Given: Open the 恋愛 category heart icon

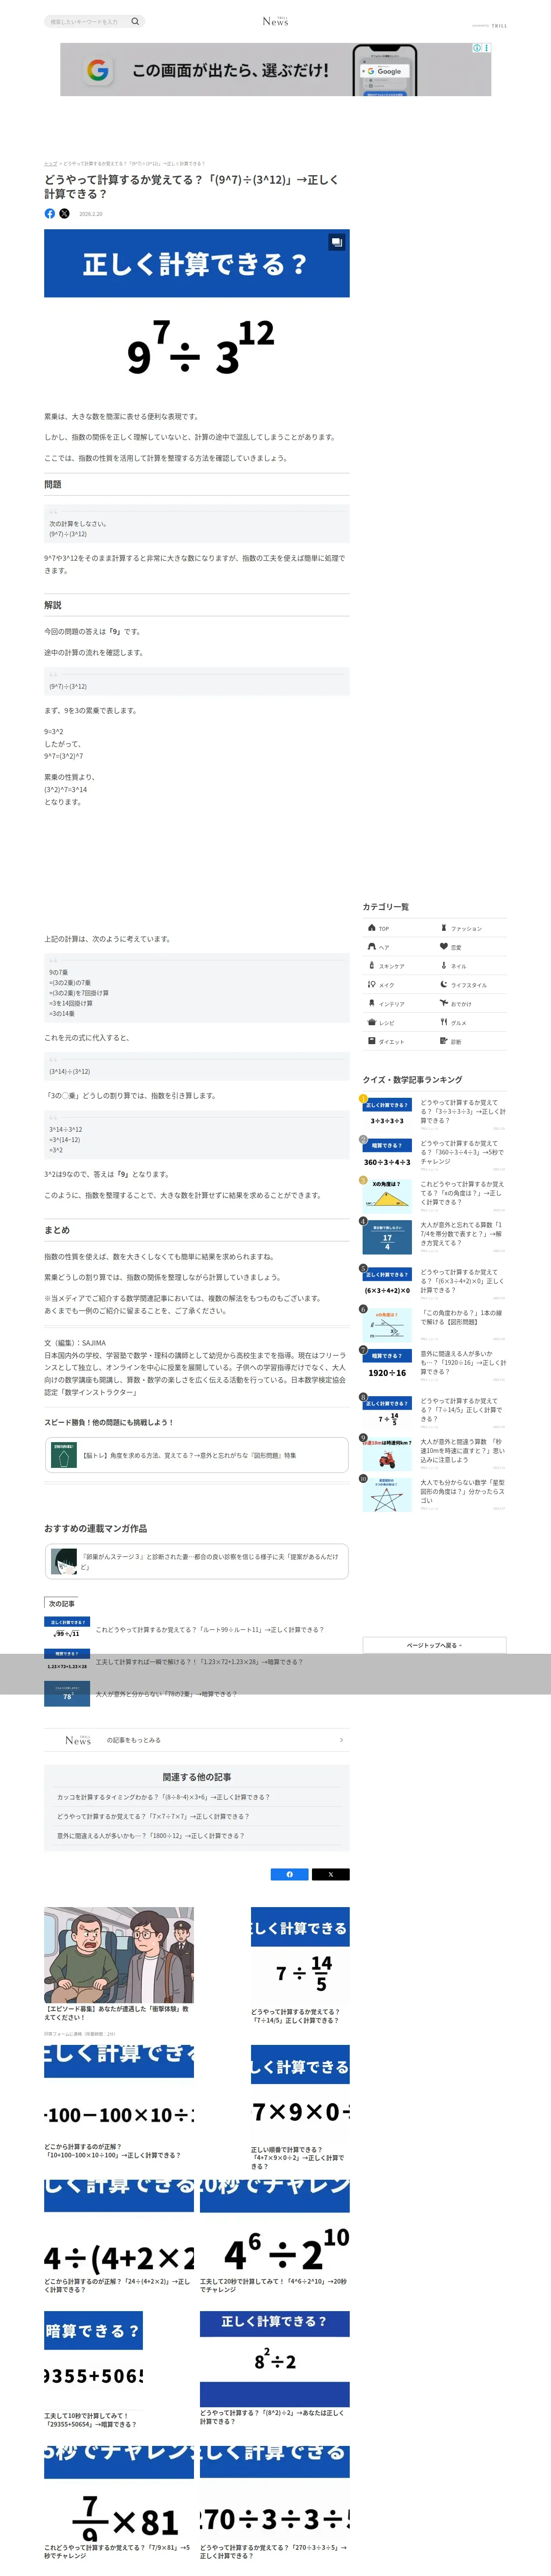Looking at the screenshot, I should [444, 947].
